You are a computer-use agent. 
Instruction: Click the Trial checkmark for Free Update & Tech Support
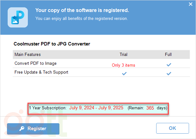coord(124,73)
